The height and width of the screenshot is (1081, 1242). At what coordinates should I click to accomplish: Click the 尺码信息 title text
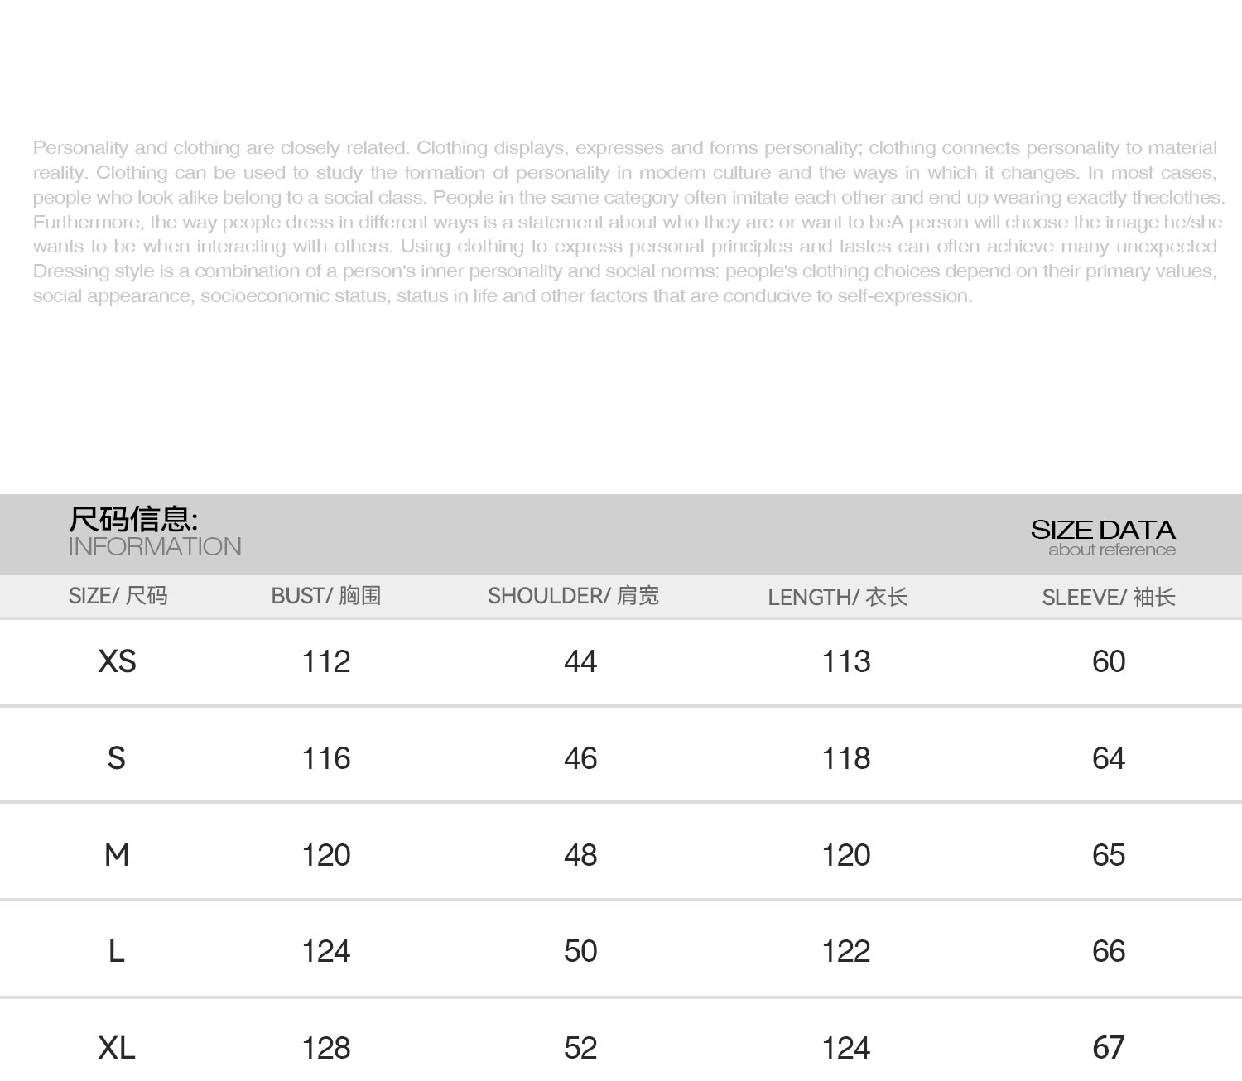(132, 519)
